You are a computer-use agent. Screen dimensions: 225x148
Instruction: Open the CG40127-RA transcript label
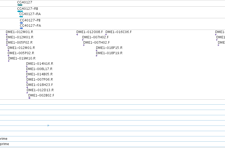pos(30,14)
